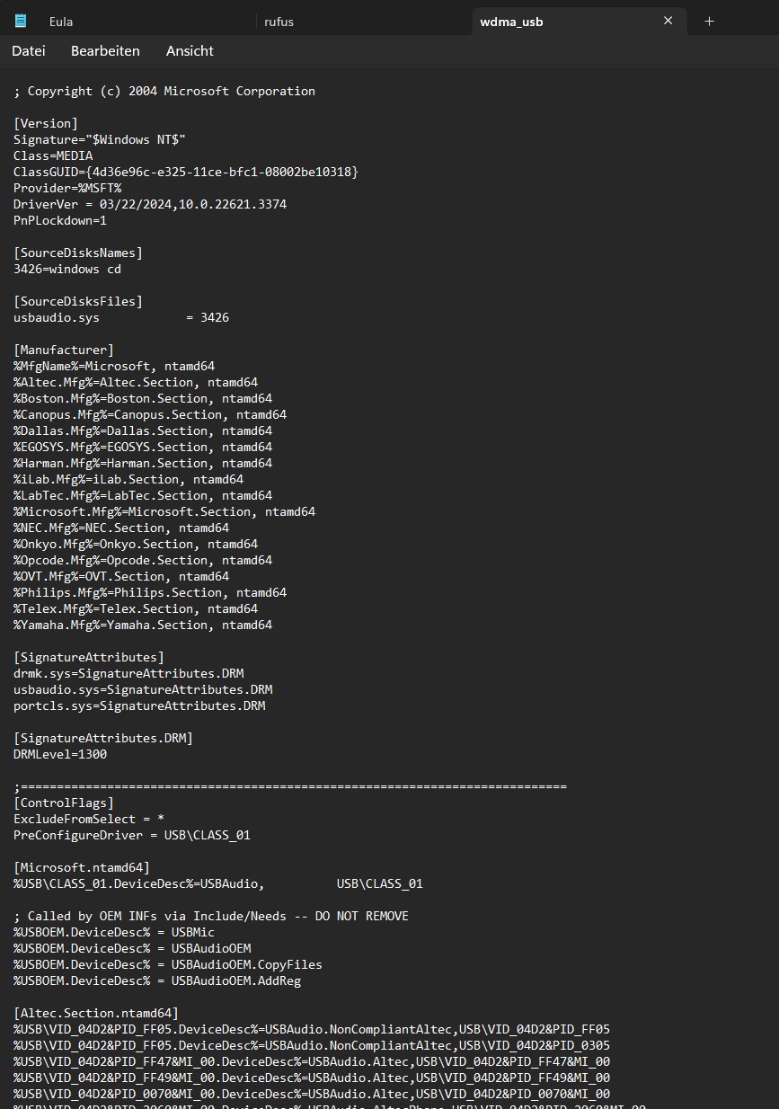Click the 'DO NOT REMOVE' comment line
This screenshot has height=1109, width=779.
[211, 916]
